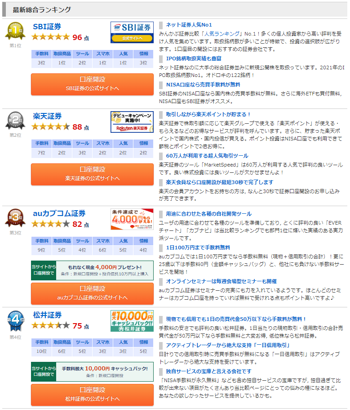Open 独自サービスの宝庫と言える会社です link

click(x=209, y=372)
